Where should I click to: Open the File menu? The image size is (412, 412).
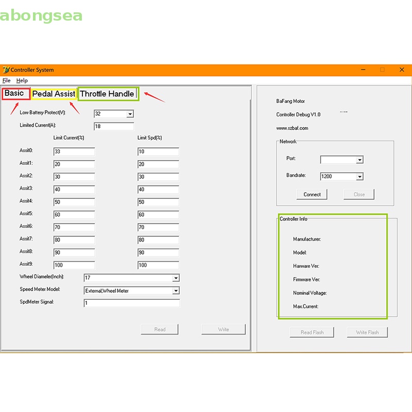[6, 81]
